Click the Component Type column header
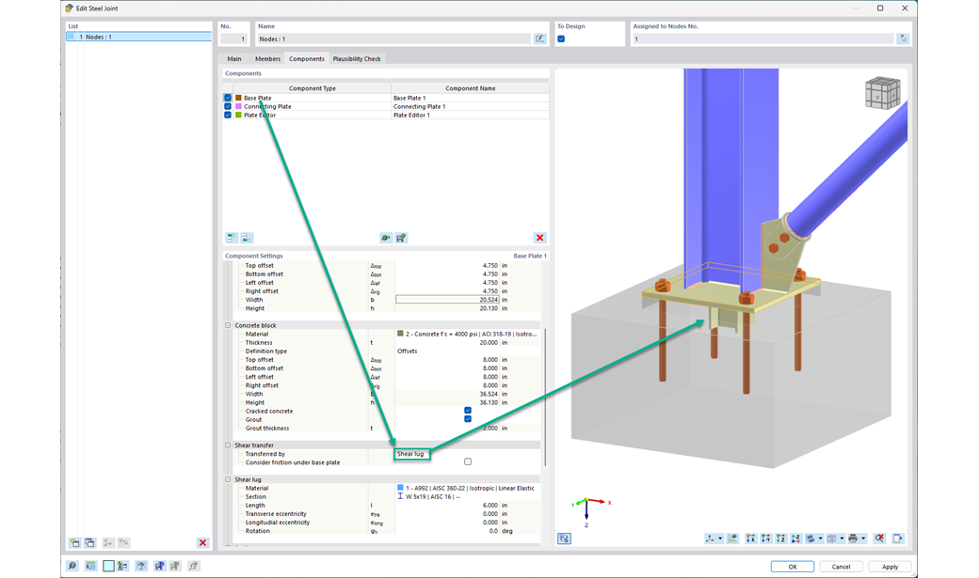This screenshot has height=578, width=979. tap(313, 88)
